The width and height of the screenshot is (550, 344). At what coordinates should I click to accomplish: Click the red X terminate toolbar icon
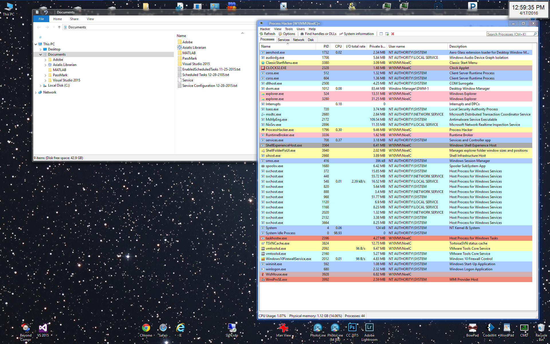[393, 34]
